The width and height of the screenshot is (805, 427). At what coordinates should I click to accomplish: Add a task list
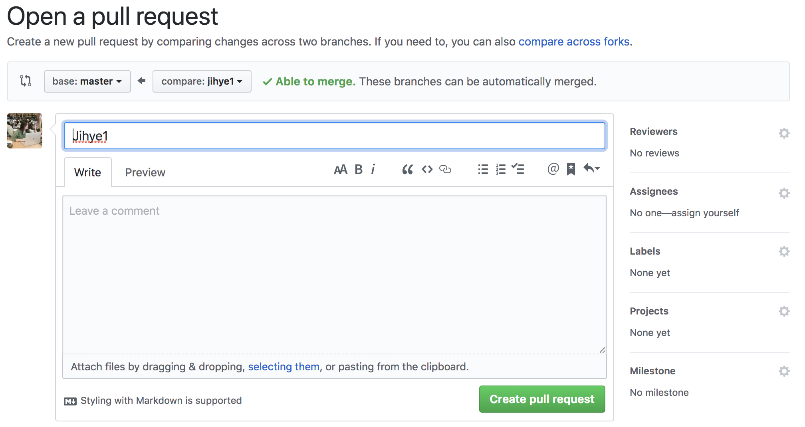(x=518, y=169)
